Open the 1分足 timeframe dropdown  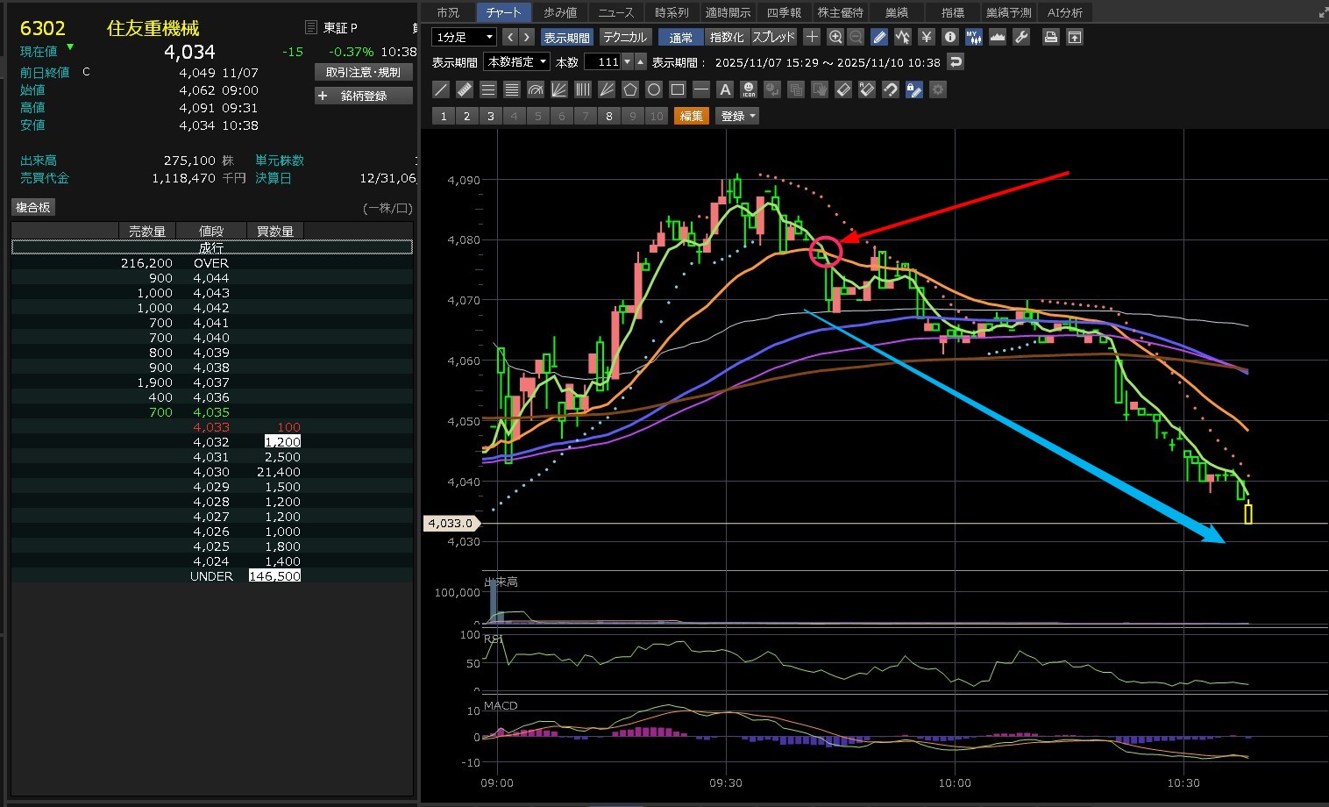coord(465,37)
